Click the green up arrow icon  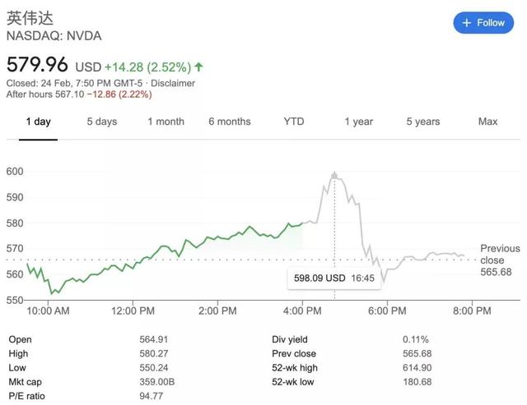(x=198, y=67)
